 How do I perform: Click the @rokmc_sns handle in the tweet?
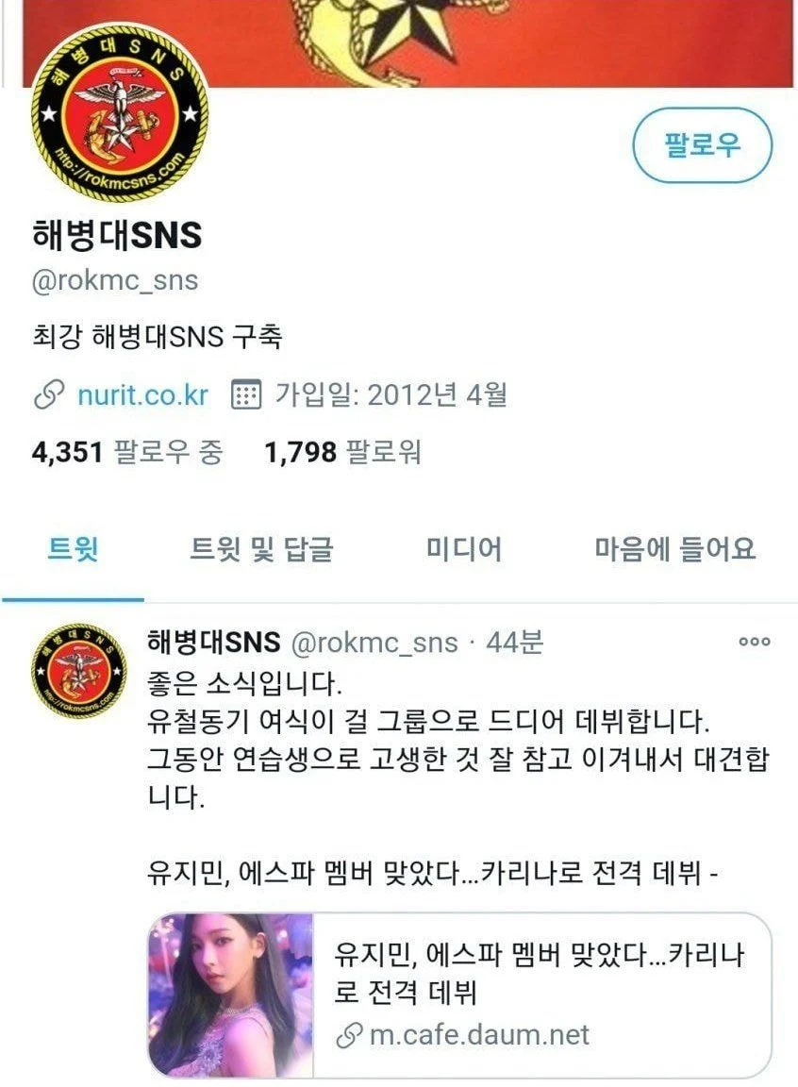point(374,643)
